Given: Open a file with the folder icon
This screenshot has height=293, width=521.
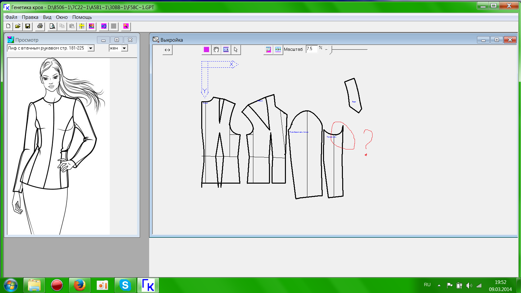Looking at the screenshot, I should pyautogui.click(x=18, y=26).
